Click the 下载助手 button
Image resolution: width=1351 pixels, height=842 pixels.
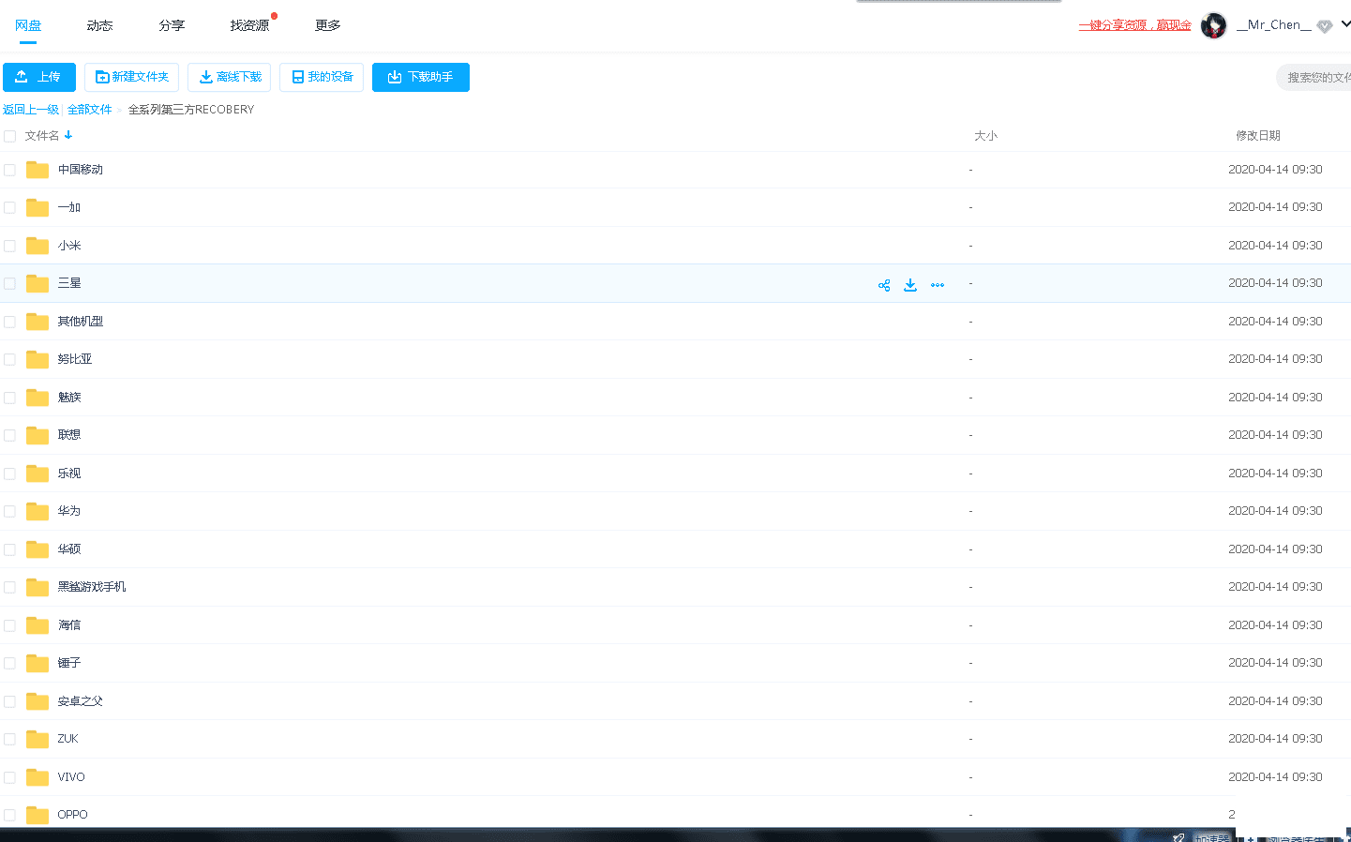(421, 77)
